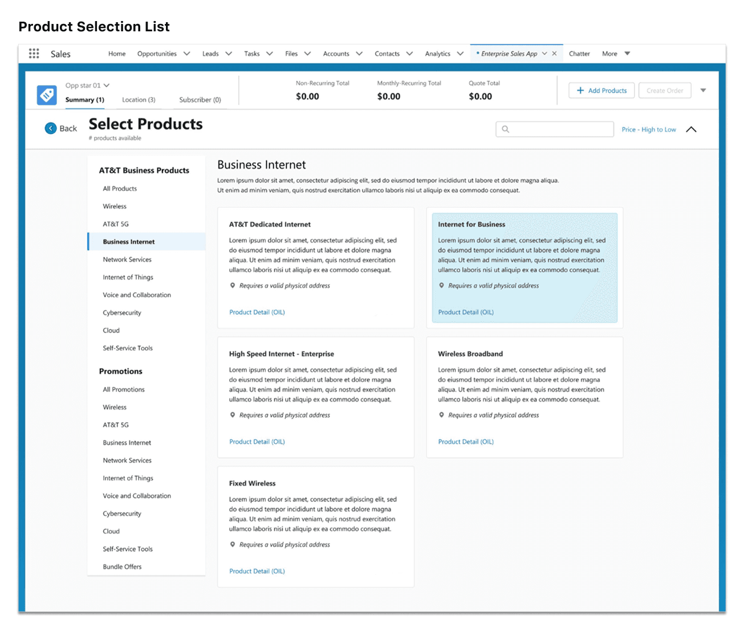
Task: Expand the Files nav dropdown chevron
Action: pyautogui.click(x=307, y=54)
